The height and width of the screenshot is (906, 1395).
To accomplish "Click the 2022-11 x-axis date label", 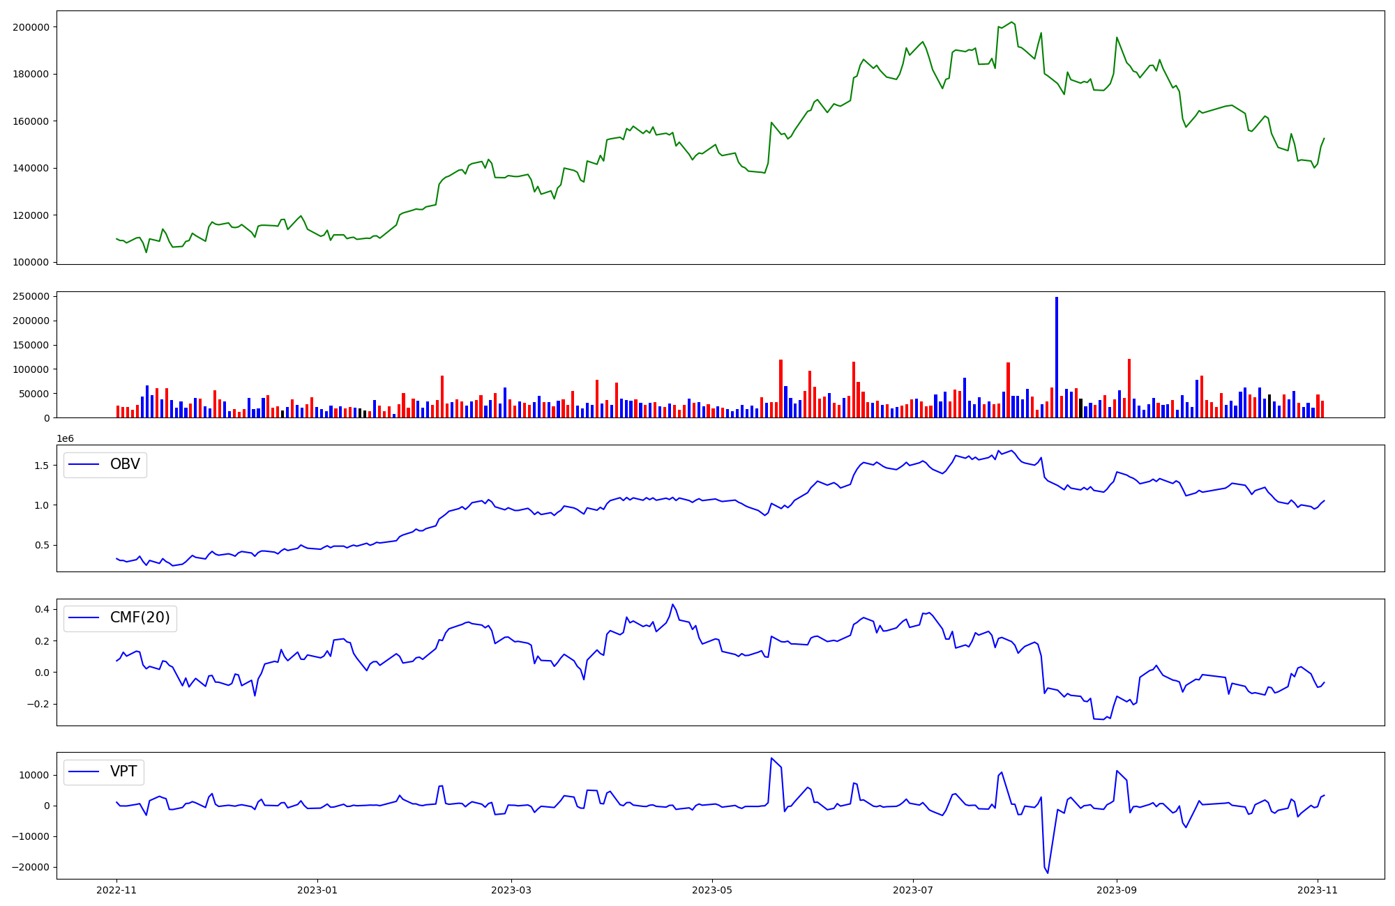I will (116, 889).
